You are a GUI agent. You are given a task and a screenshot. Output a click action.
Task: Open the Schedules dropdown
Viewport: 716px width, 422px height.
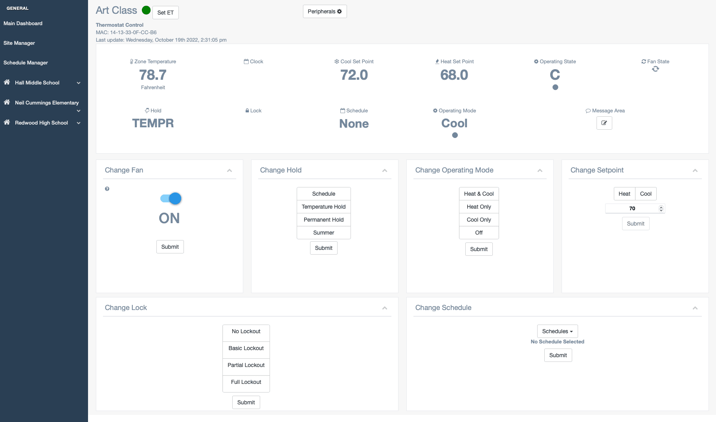(557, 331)
